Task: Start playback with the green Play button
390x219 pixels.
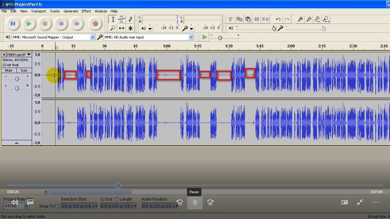Action: 29,23
